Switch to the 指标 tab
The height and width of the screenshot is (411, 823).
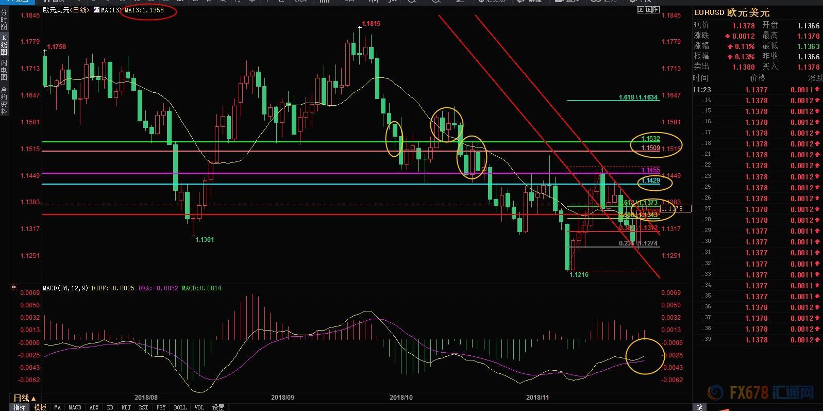point(20,407)
